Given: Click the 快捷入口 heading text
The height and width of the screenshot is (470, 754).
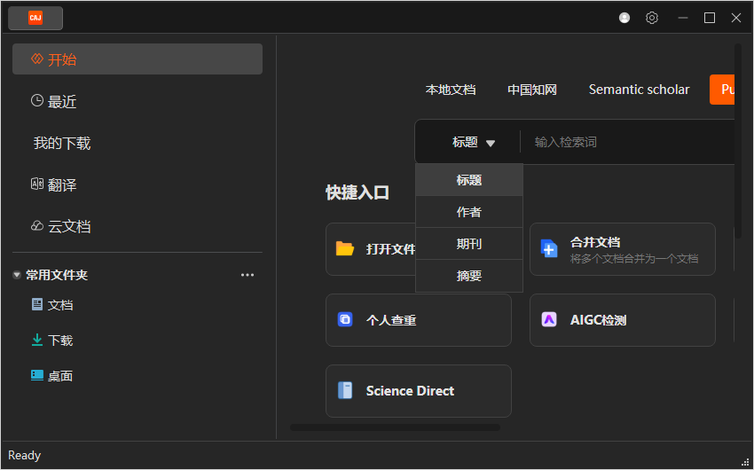Looking at the screenshot, I should [357, 192].
